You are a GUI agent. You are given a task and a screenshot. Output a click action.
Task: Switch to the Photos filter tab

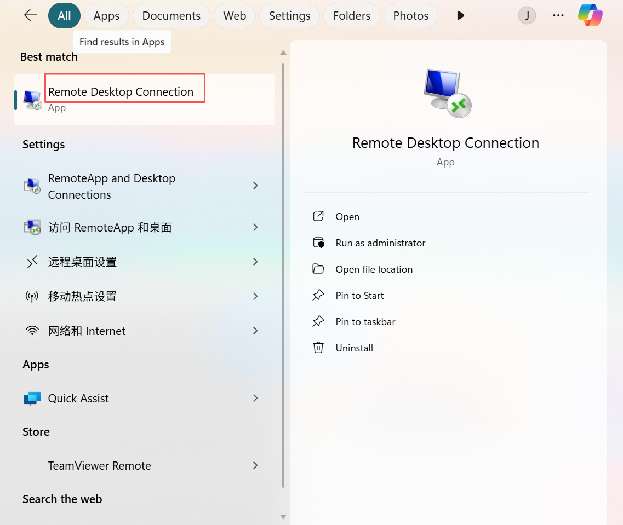(411, 15)
